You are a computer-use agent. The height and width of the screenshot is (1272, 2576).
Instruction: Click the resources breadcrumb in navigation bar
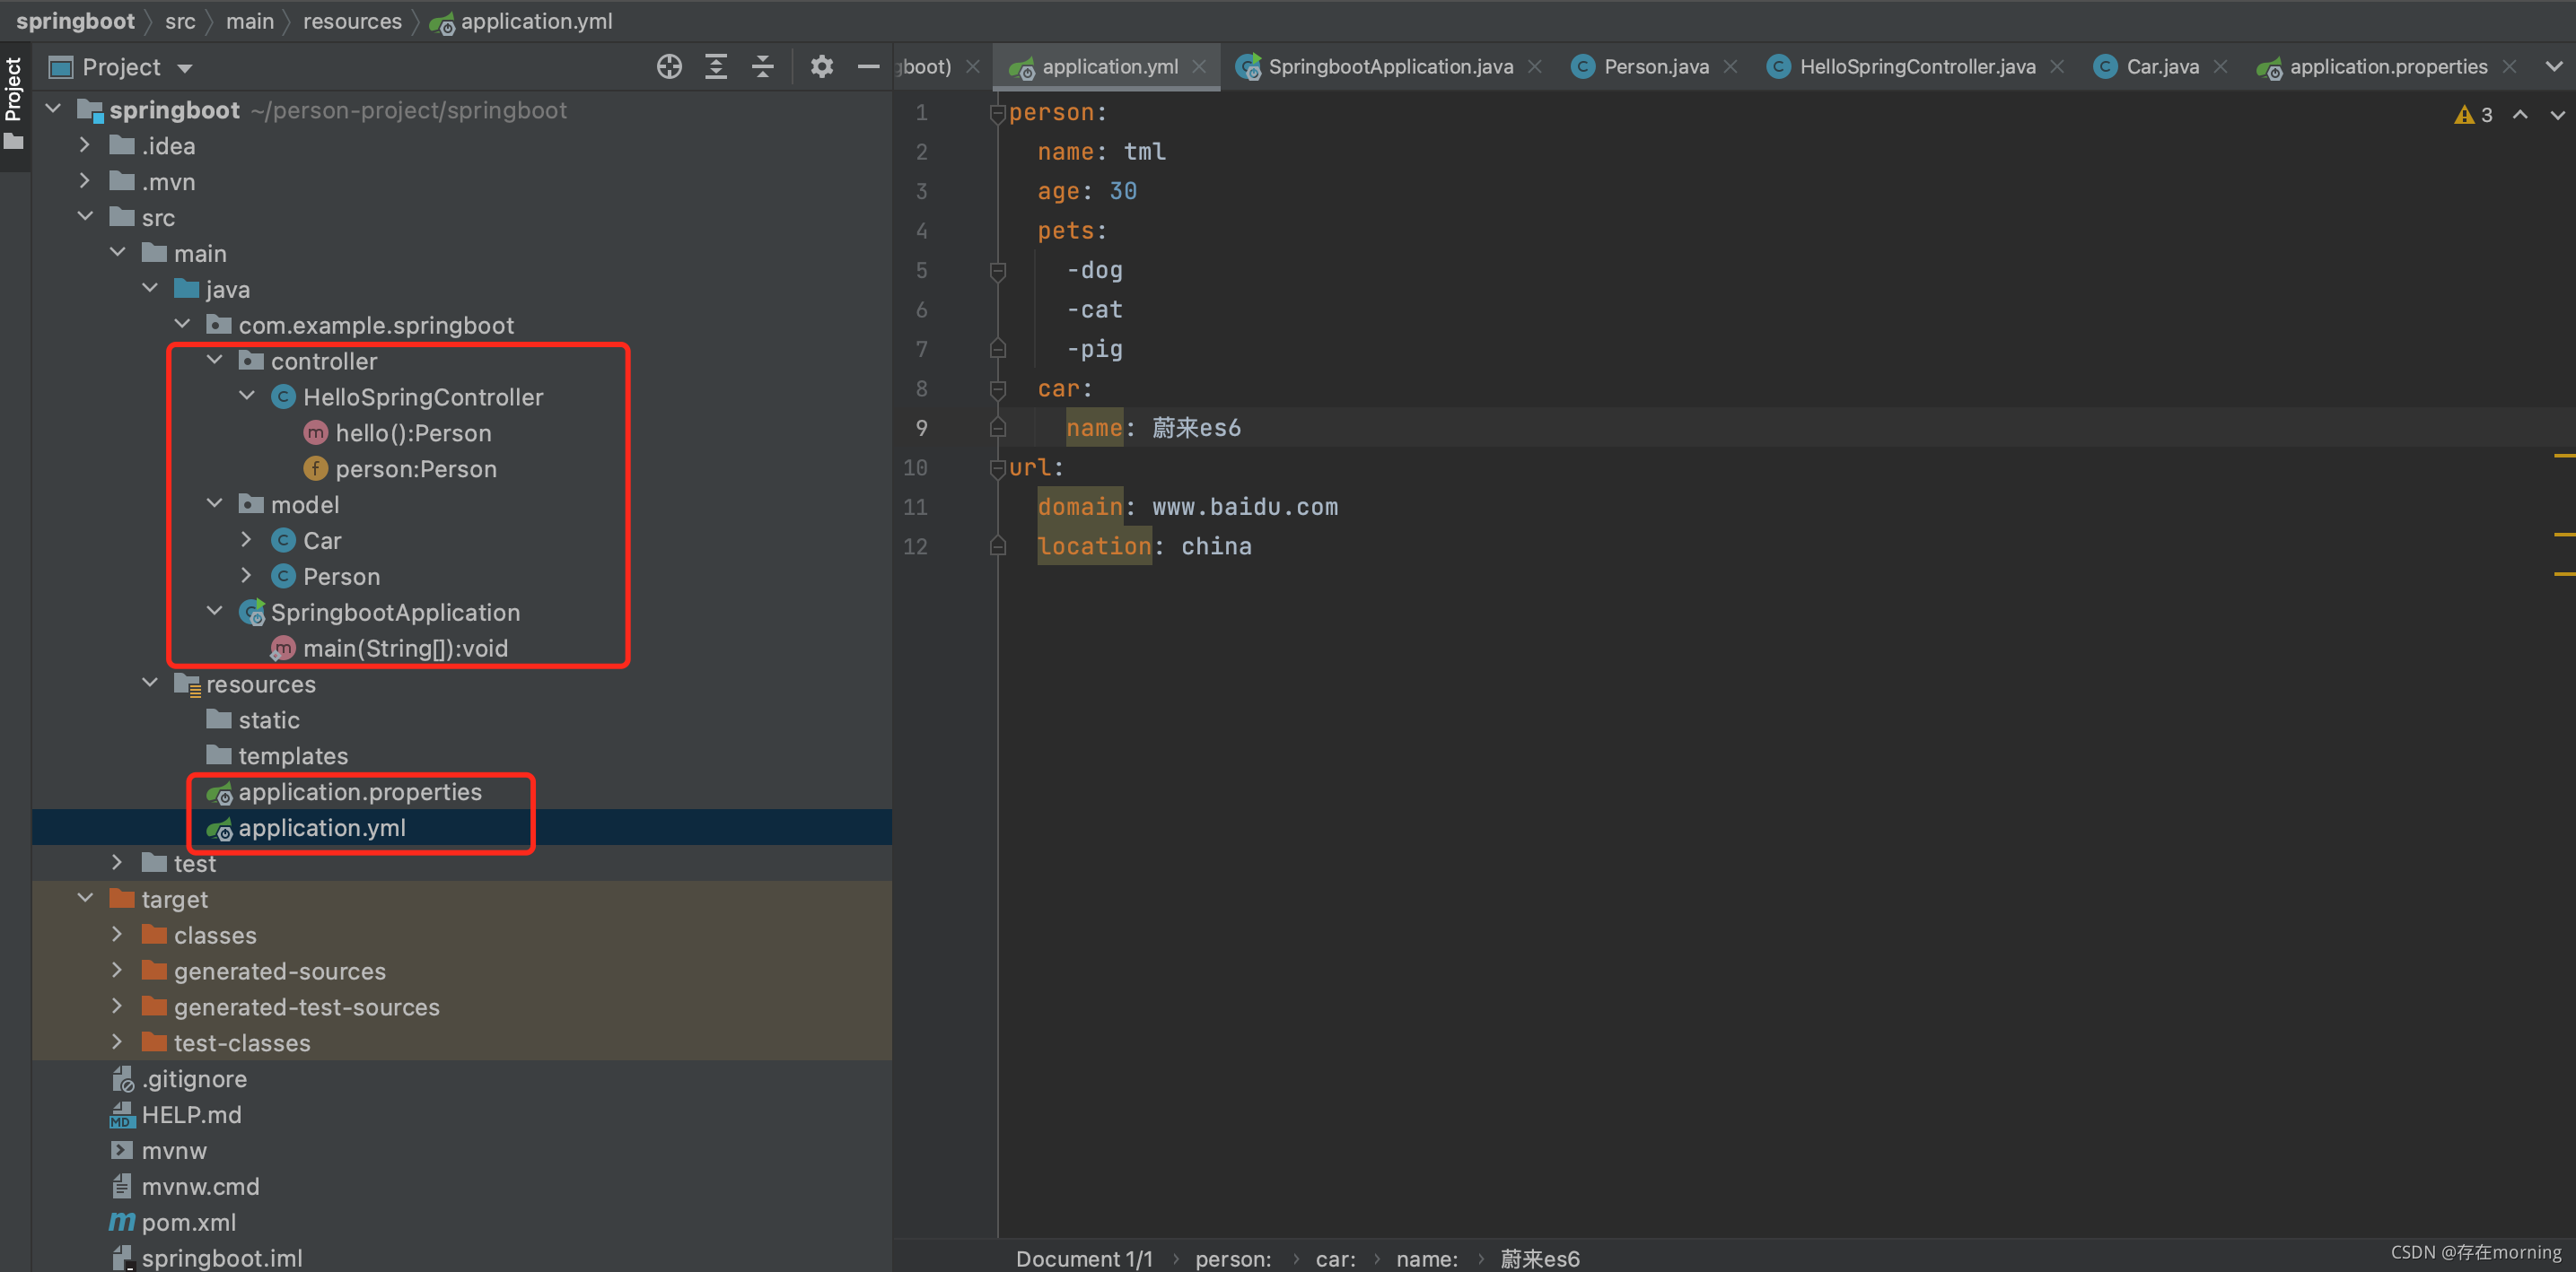[352, 21]
